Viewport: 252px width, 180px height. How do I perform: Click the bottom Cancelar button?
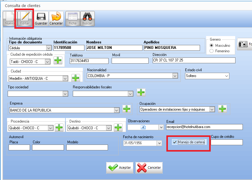(x=149, y=167)
